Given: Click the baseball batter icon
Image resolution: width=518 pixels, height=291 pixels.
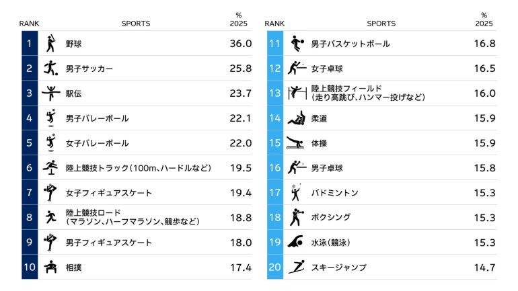Looking at the screenshot, I should pos(50,44).
